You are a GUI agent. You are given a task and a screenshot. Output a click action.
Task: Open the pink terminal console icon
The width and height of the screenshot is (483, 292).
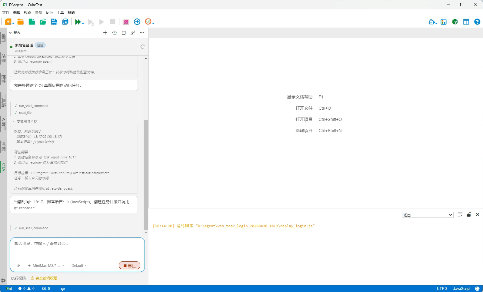point(126,22)
